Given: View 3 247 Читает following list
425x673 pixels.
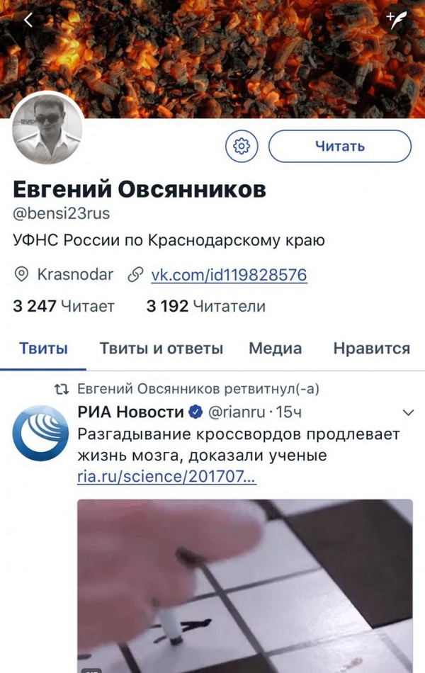Looking at the screenshot, I should click(x=64, y=306).
